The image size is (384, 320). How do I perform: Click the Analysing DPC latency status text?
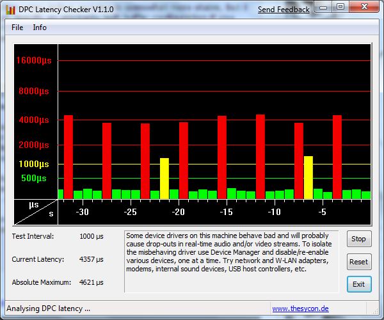[x=48, y=308]
